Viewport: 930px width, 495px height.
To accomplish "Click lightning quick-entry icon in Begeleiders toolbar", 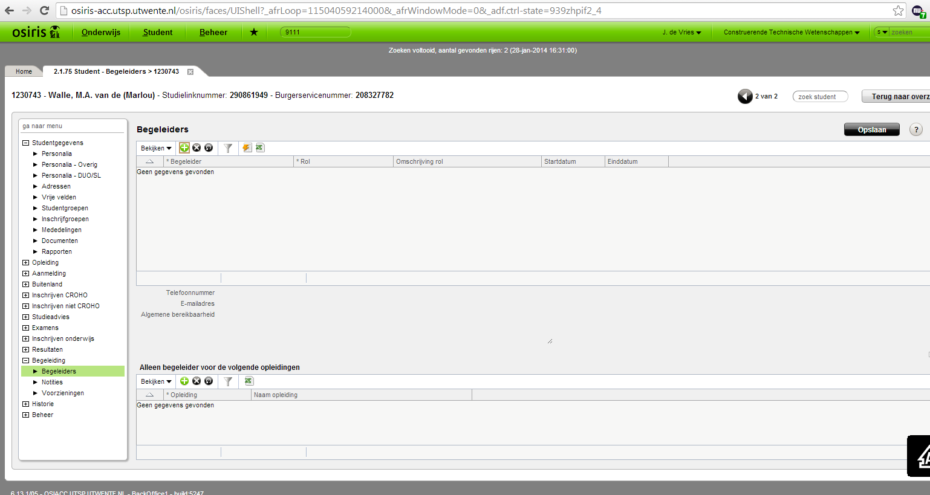I will [x=247, y=147].
